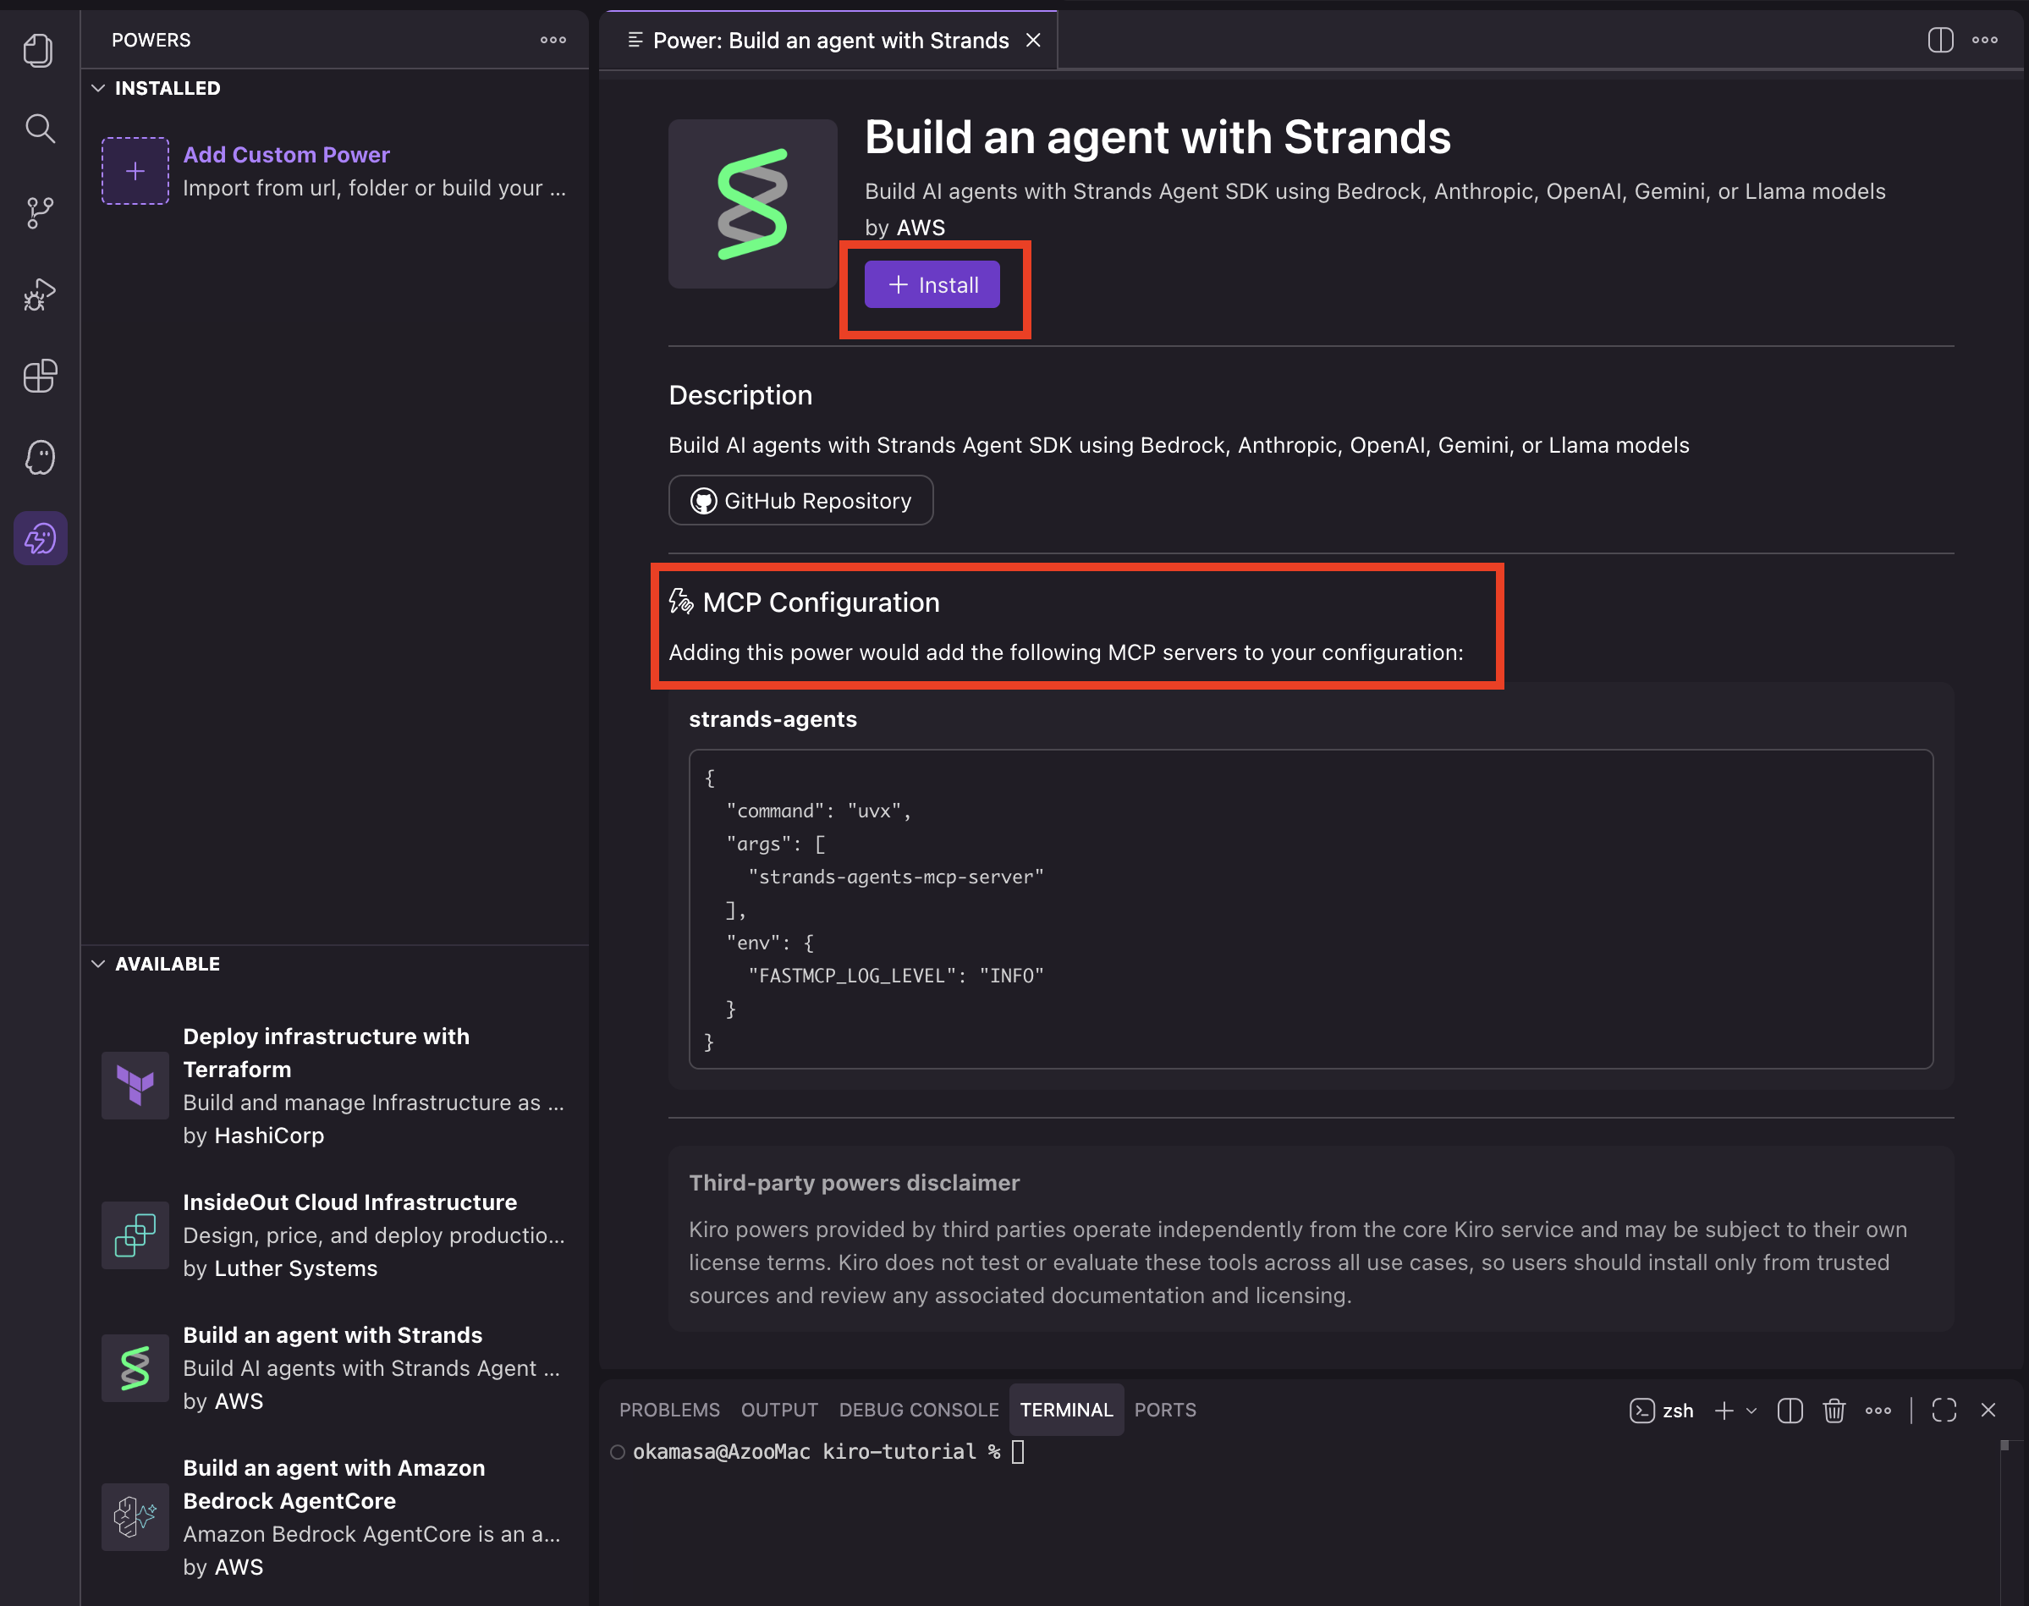Collapse the INSTALLED section
The width and height of the screenshot is (2029, 1606).
(x=99, y=88)
